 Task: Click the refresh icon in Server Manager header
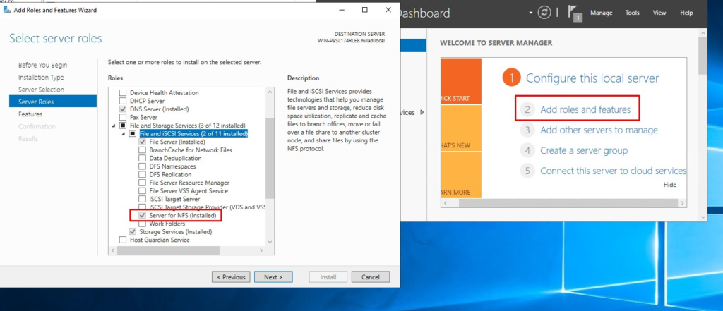pos(544,13)
